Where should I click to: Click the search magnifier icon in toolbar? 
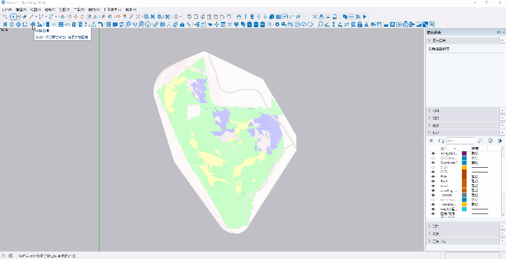[x=5, y=16]
